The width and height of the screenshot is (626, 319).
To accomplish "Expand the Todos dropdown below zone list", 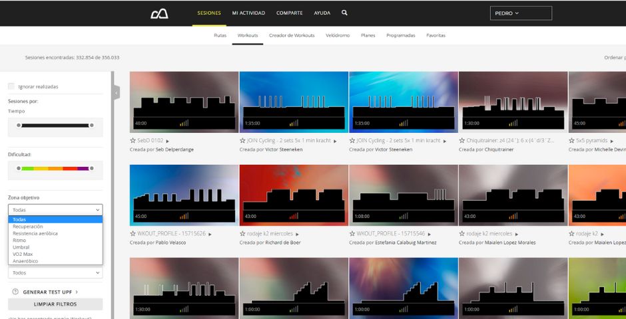I will tap(55, 272).
